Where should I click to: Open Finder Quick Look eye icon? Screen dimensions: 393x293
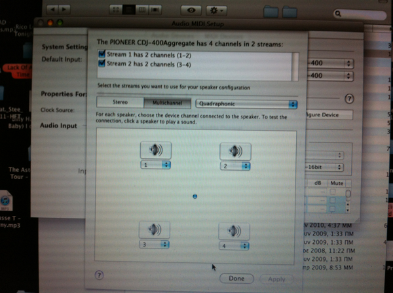coord(192,10)
